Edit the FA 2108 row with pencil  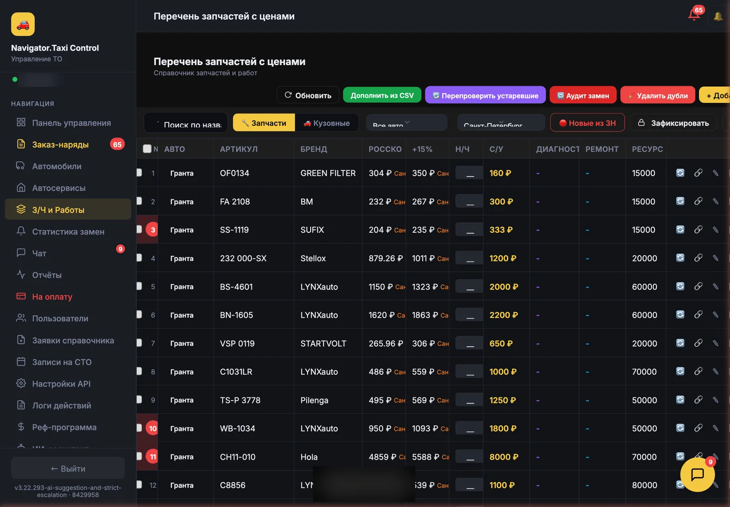(x=715, y=201)
